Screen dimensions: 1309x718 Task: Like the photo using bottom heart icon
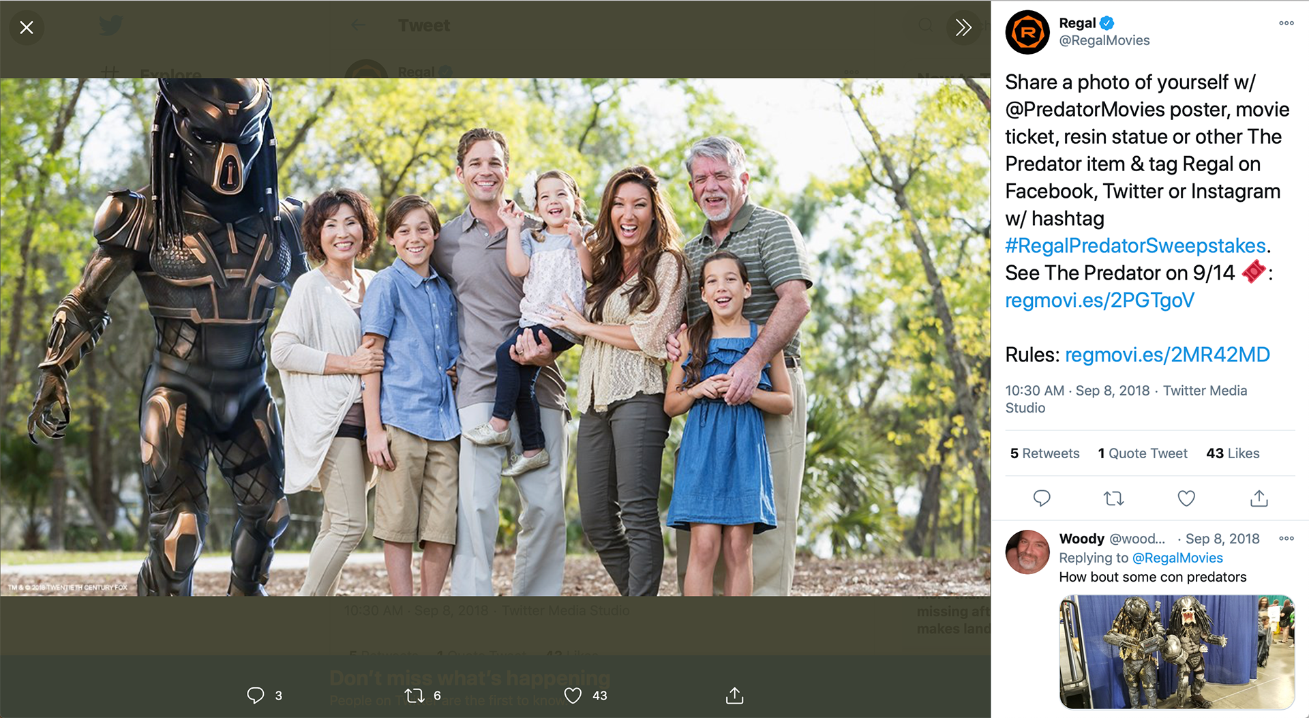pyautogui.click(x=573, y=695)
